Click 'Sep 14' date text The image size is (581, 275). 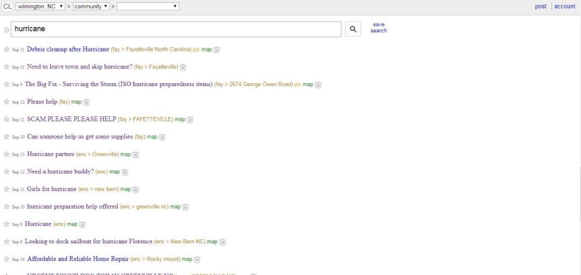point(18,260)
